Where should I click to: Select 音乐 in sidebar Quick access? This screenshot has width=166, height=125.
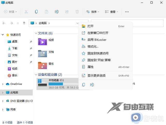[x=15, y=76]
